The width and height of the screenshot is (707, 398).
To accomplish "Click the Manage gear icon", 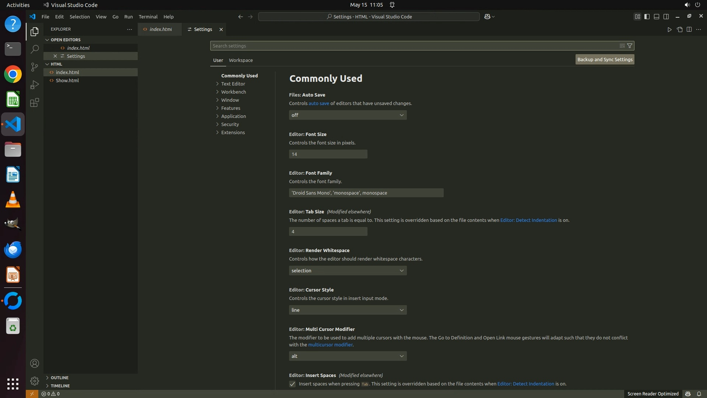I will [x=35, y=381].
